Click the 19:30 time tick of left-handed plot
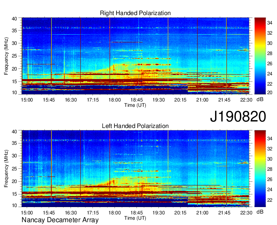The width and height of the screenshot is (277, 225). coord(158,212)
